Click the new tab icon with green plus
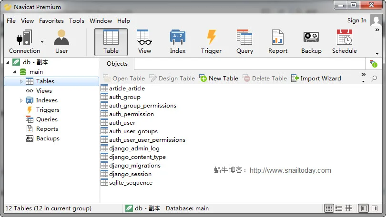Image resolution: width=386 pixels, height=217 pixels. [x=374, y=64]
